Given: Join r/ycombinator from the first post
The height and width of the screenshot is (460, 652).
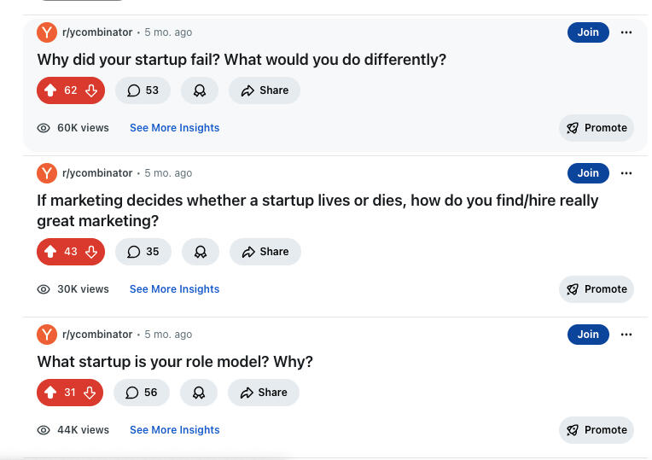Looking at the screenshot, I should 588,32.
